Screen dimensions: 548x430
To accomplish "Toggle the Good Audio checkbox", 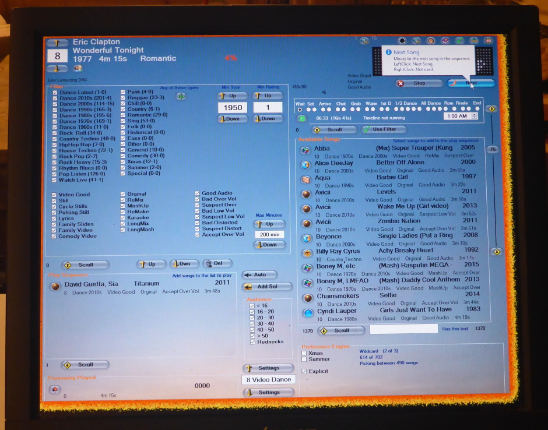I will [x=197, y=193].
